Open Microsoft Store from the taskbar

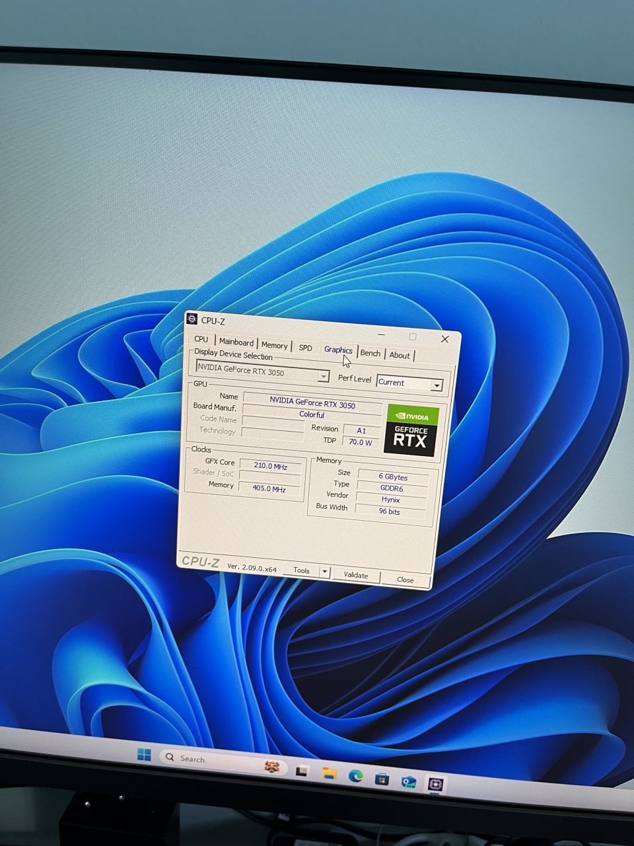pos(382,779)
